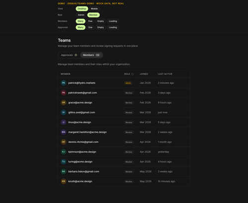
Task: Click email patrick@hydro.markets
Action: [82, 83]
